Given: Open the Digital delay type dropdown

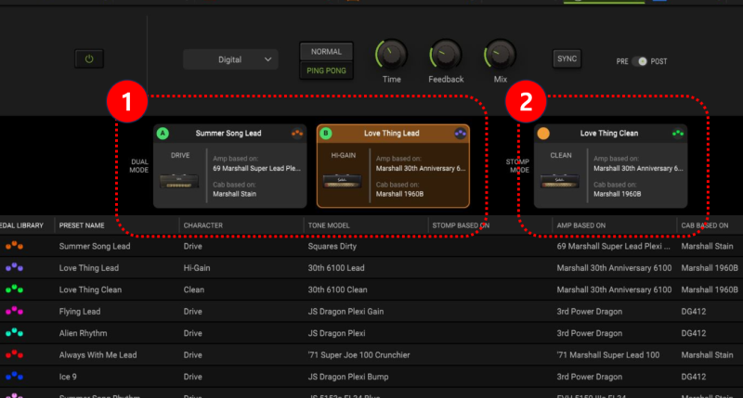Looking at the screenshot, I should [x=230, y=59].
